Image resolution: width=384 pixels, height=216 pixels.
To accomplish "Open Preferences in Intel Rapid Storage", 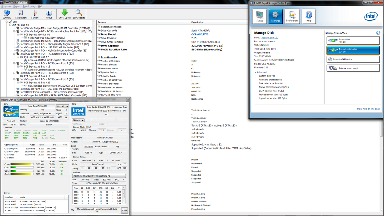I will click(x=292, y=16).
